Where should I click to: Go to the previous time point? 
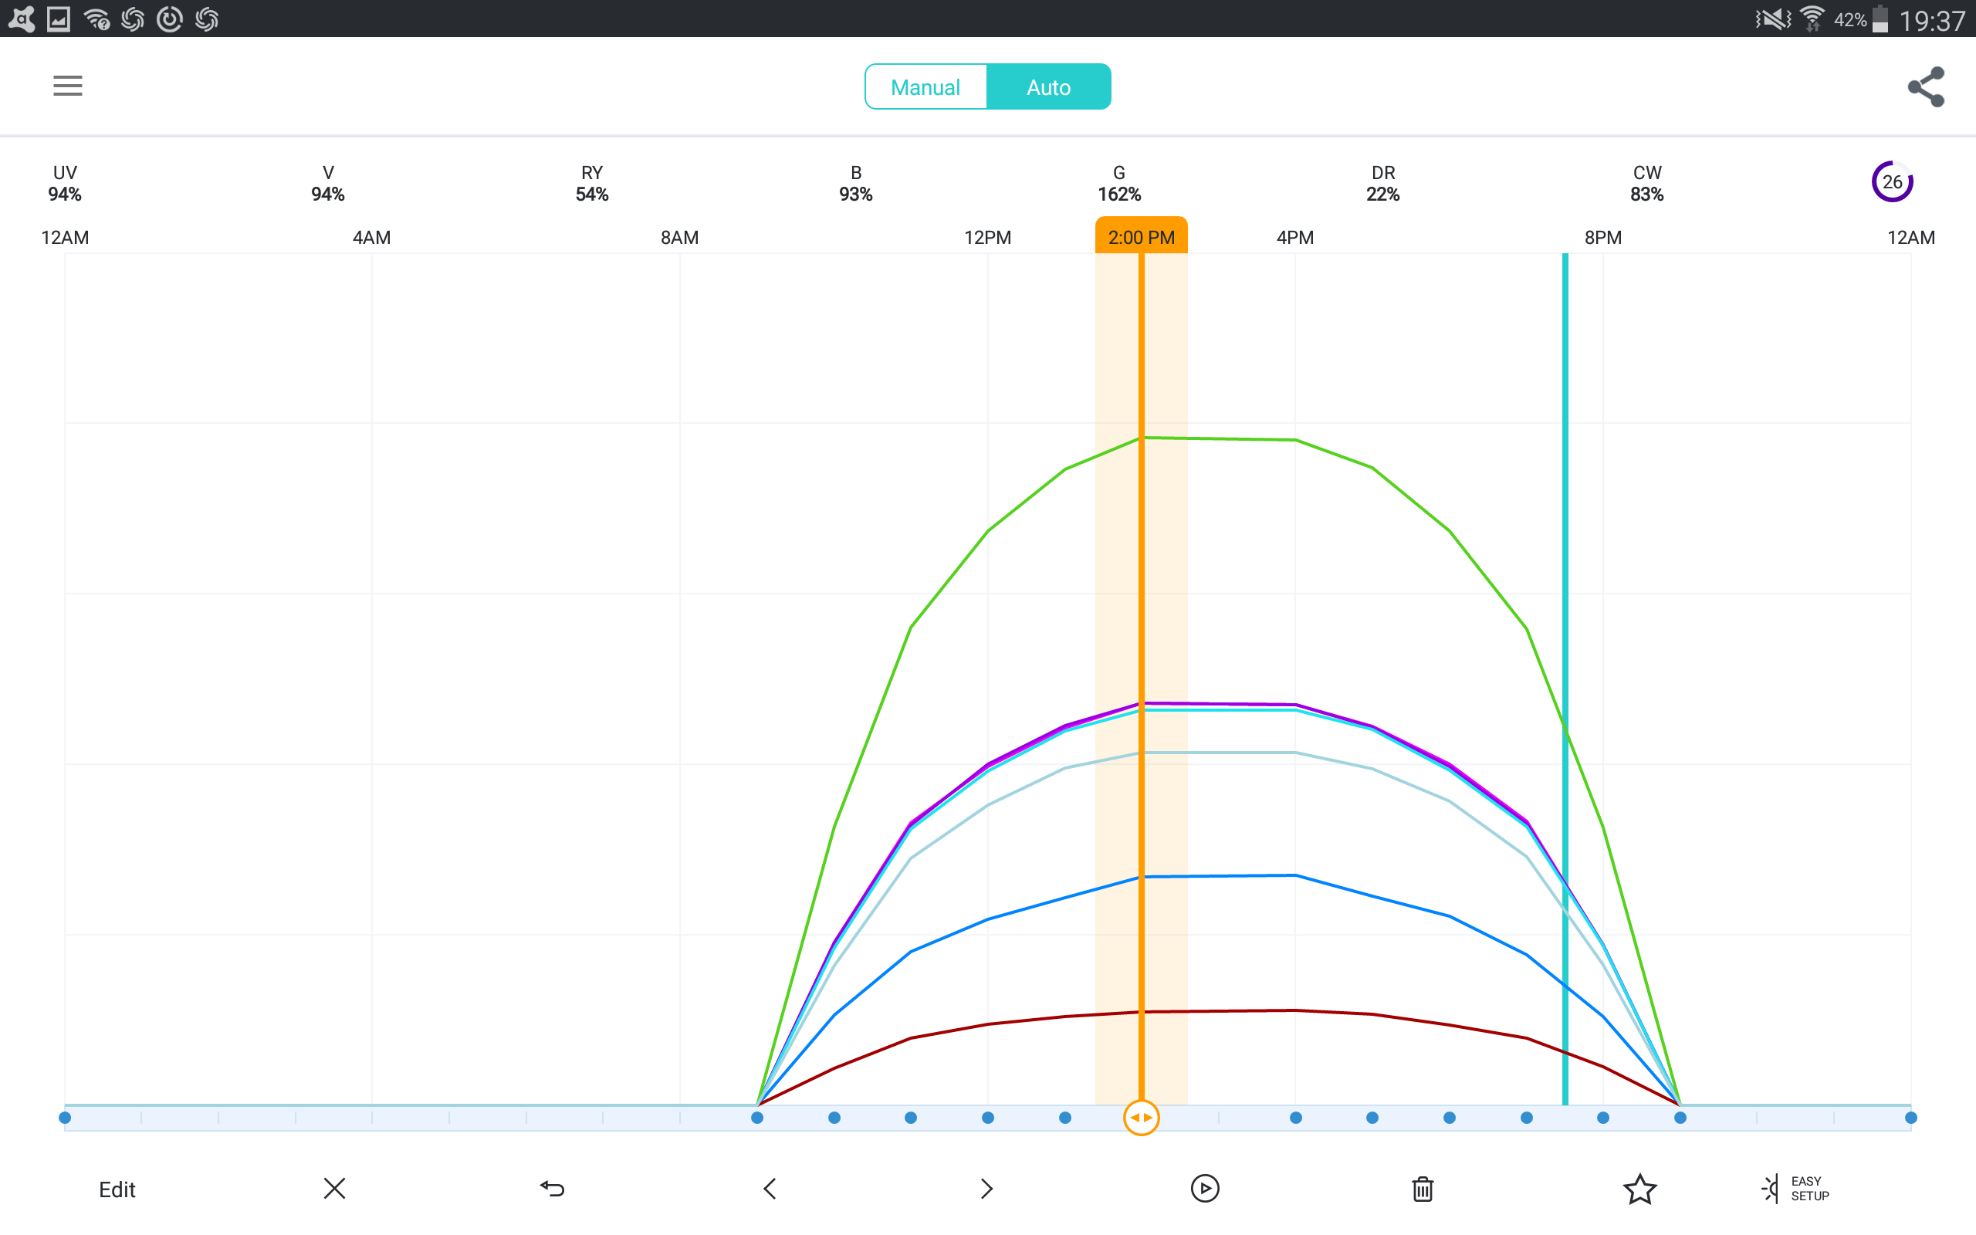click(x=769, y=1189)
